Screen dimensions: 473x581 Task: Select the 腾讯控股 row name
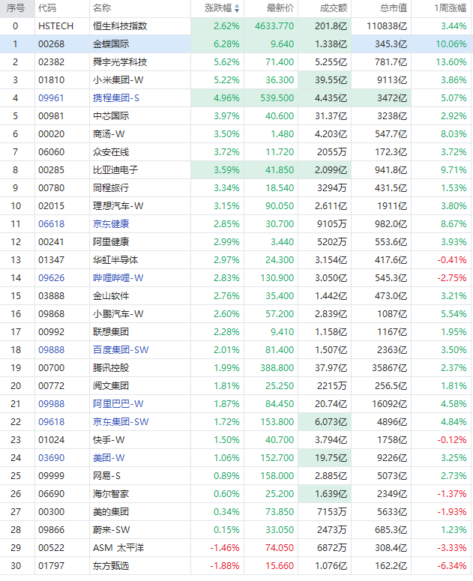tap(111, 368)
